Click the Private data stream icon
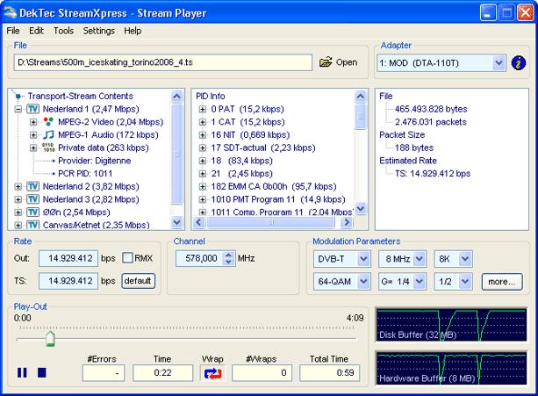Viewport: 538px width, 396px height. (x=47, y=148)
